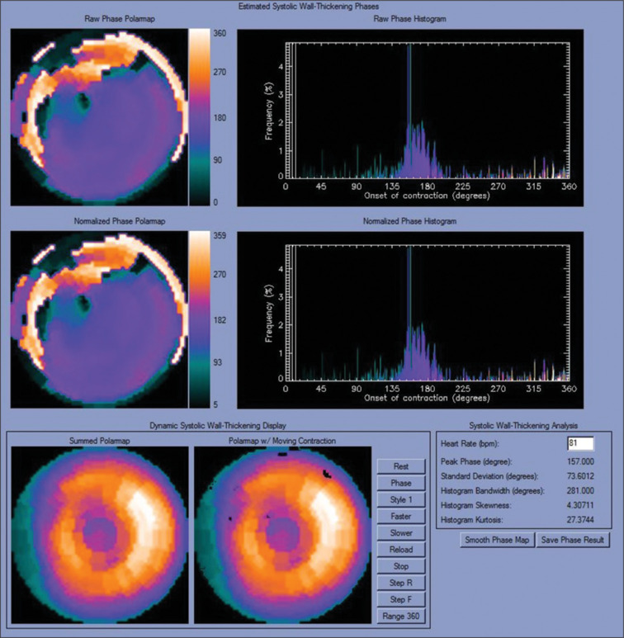Click the Heart Rate input field

[x=579, y=445]
